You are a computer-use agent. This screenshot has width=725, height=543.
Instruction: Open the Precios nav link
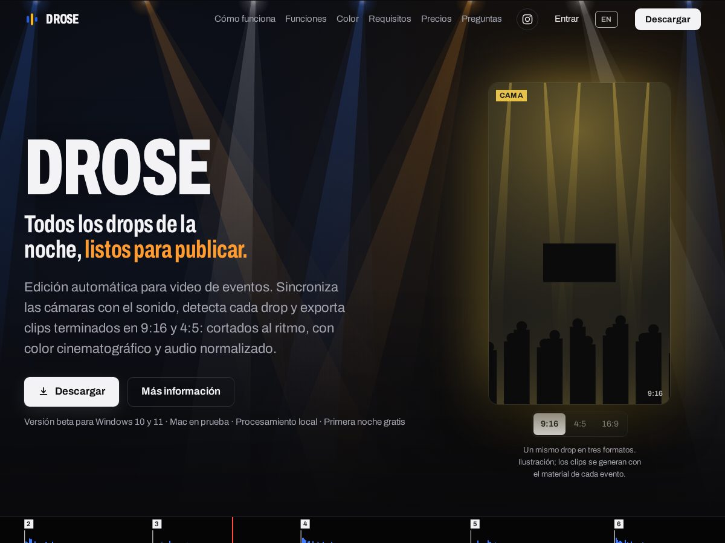point(436,19)
